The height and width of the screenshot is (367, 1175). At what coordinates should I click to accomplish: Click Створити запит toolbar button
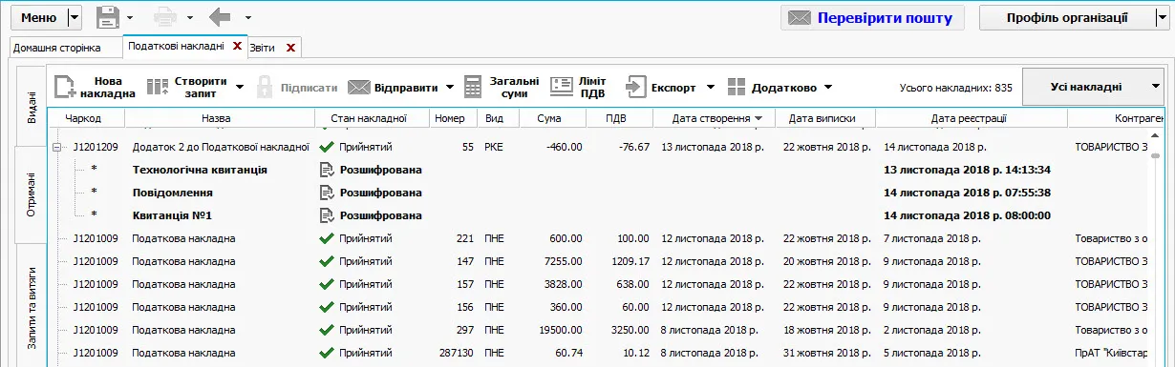[x=186, y=87]
